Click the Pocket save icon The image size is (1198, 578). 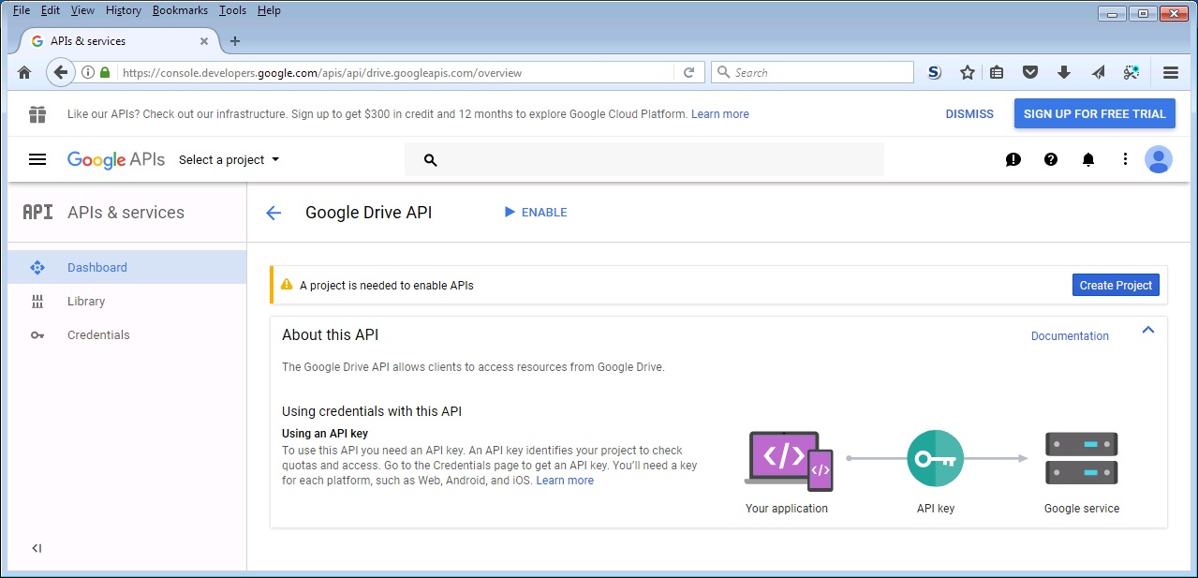[1030, 72]
